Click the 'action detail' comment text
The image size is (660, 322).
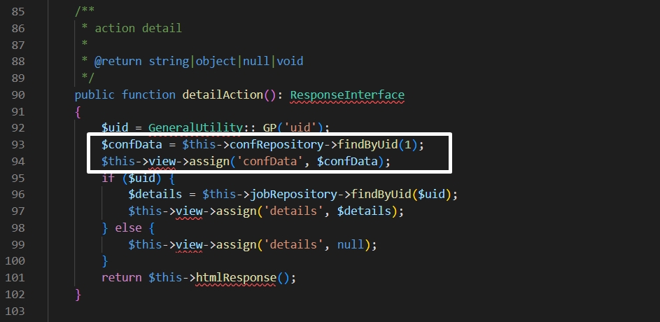tap(138, 28)
